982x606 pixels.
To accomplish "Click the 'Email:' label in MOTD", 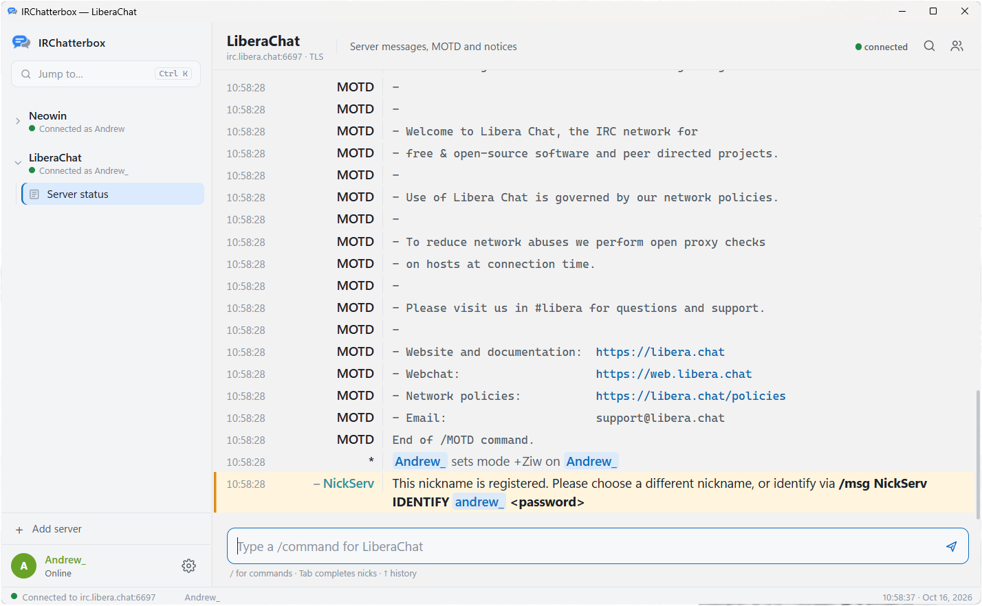I will (426, 418).
